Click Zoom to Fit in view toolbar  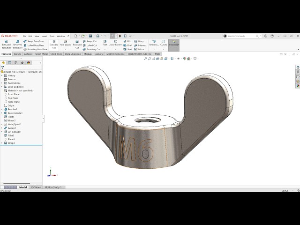pos(145,59)
